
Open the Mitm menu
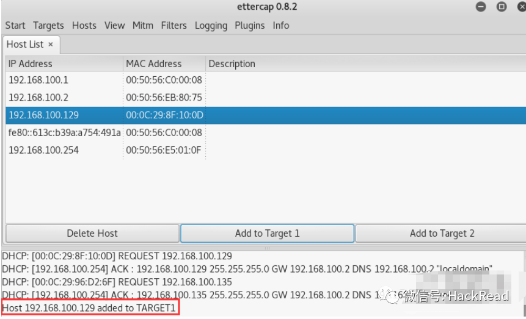coord(143,26)
